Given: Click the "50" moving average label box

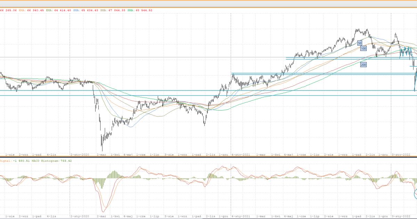Looking at the screenshot, I should [x=360, y=43].
